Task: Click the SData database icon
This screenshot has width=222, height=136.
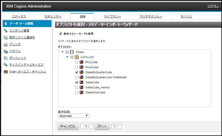Action: tap(72, 52)
